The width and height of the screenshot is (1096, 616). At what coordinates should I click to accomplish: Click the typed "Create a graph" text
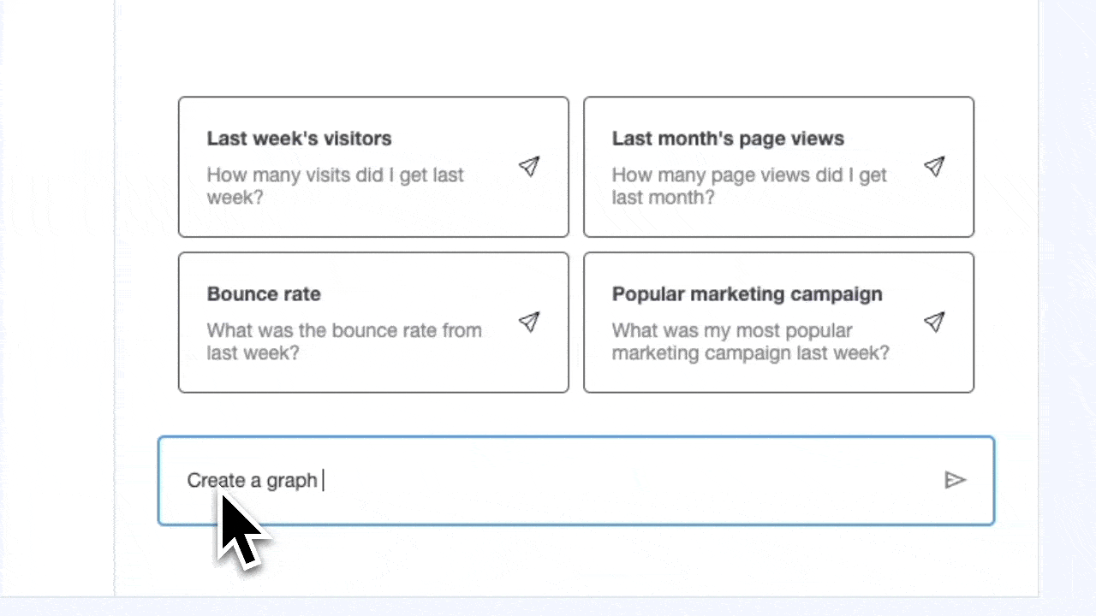pyautogui.click(x=252, y=480)
